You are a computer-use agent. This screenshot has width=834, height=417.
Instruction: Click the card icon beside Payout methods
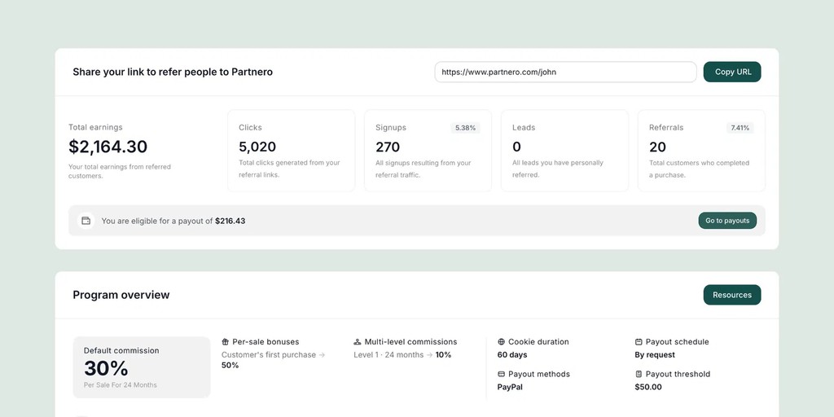coord(501,375)
